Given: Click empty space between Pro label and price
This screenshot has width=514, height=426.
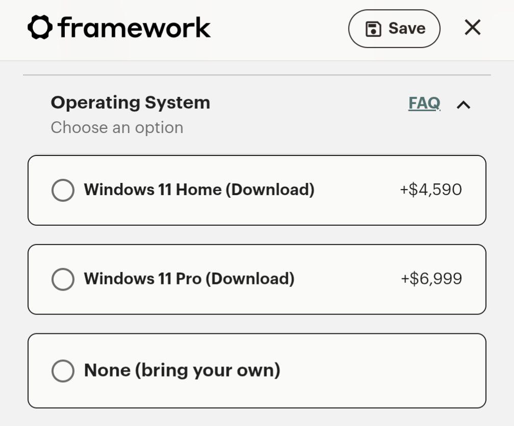Looking at the screenshot, I should (x=347, y=279).
